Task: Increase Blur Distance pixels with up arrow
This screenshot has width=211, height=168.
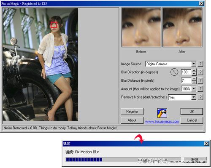Action: click(194, 79)
